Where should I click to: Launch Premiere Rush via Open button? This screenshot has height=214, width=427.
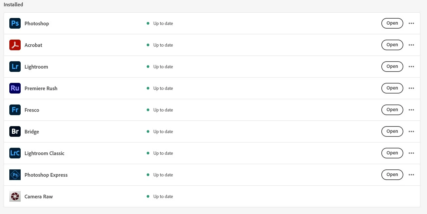tap(392, 88)
